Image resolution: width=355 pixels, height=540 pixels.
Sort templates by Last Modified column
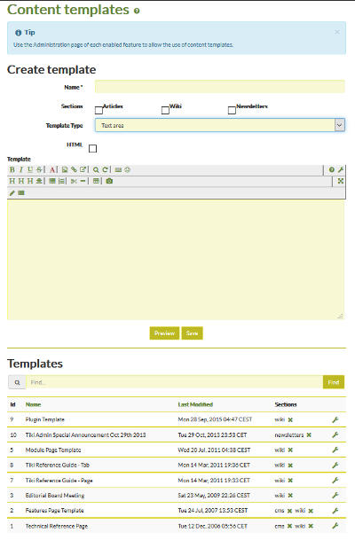coord(195,404)
